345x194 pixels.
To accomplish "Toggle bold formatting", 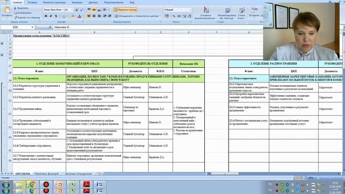I will [46, 16].
